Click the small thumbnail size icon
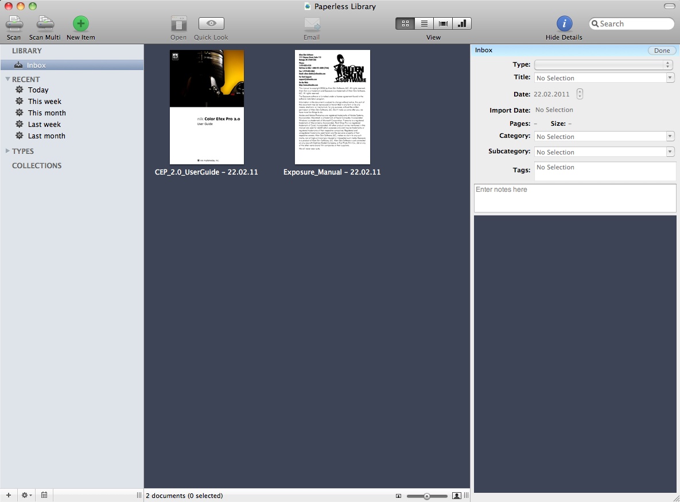Screen dimensions: 680x502 (399, 496)
